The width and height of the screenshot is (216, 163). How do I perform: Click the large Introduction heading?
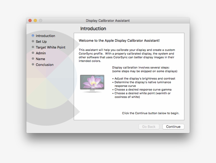(x=93, y=29)
